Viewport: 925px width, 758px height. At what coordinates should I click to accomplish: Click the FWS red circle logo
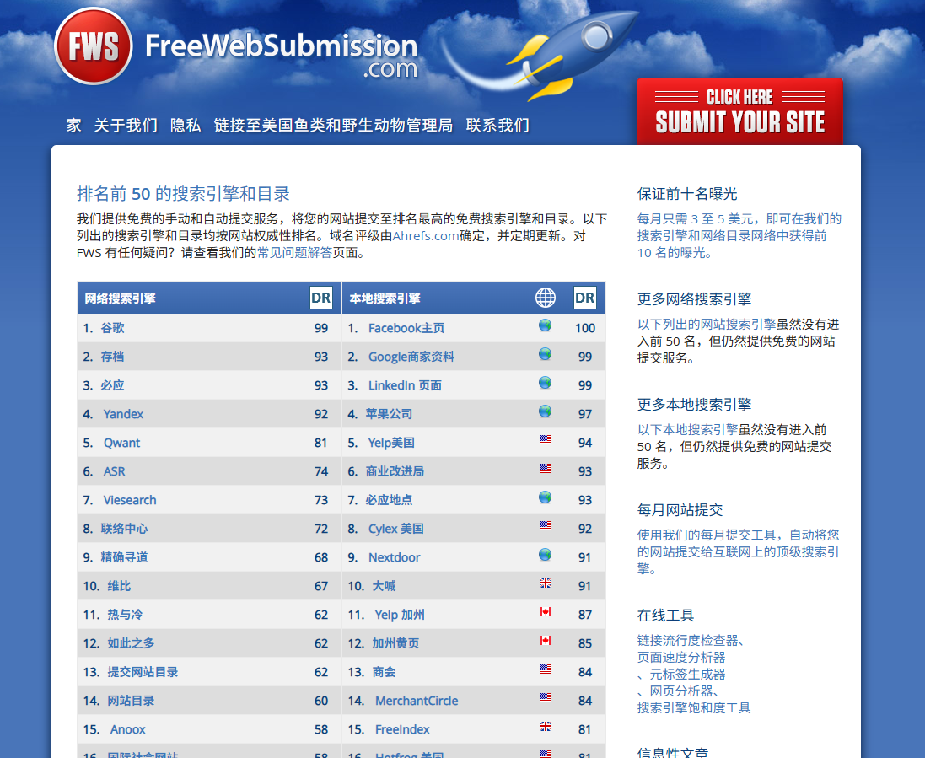point(94,46)
